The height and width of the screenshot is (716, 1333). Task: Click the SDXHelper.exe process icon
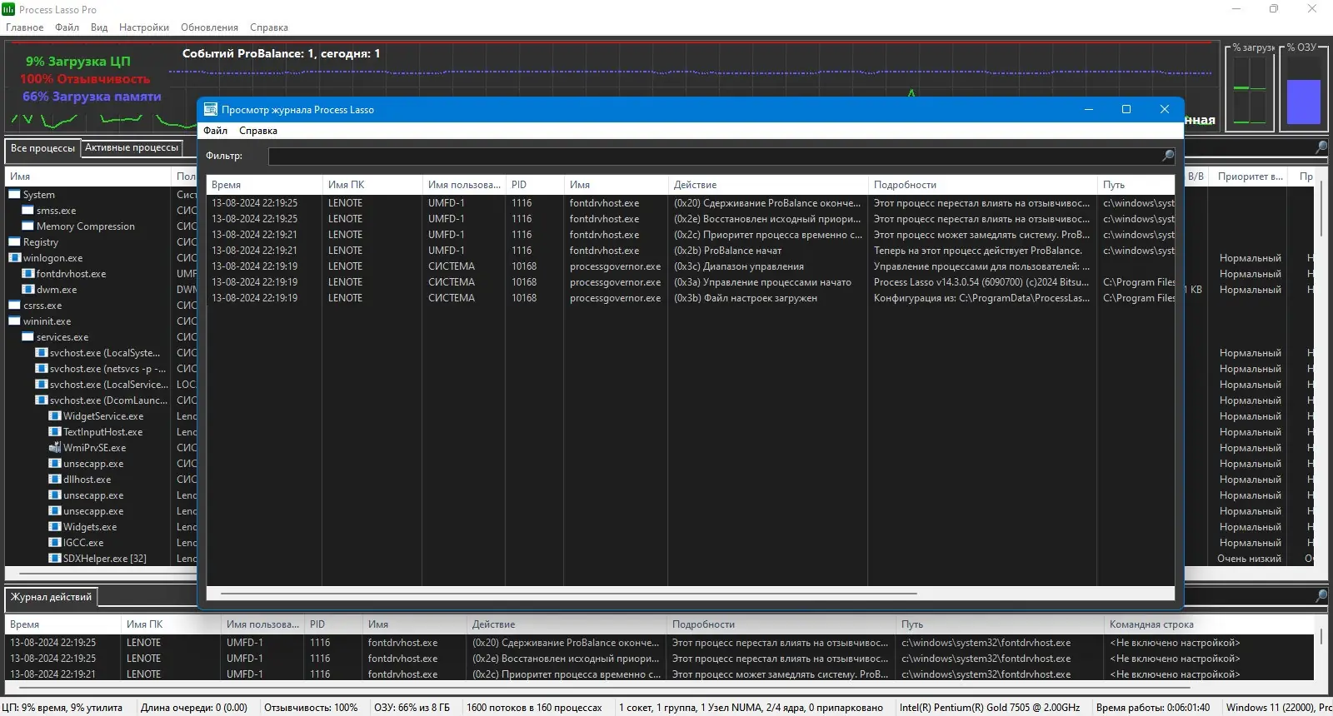55,559
